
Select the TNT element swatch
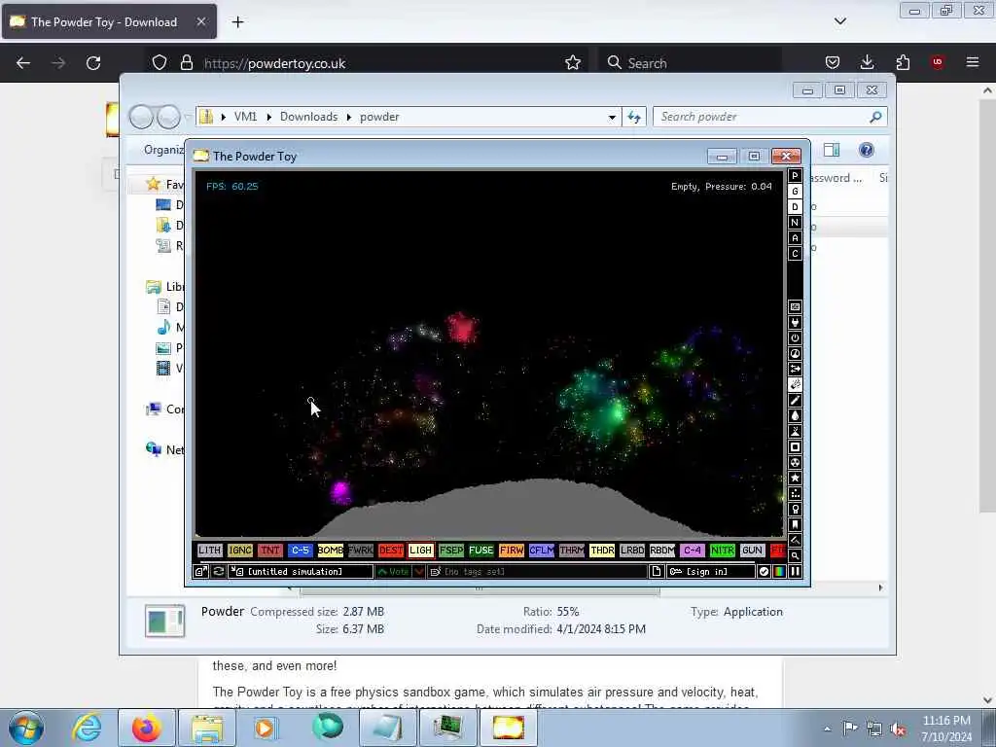[270, 551]
